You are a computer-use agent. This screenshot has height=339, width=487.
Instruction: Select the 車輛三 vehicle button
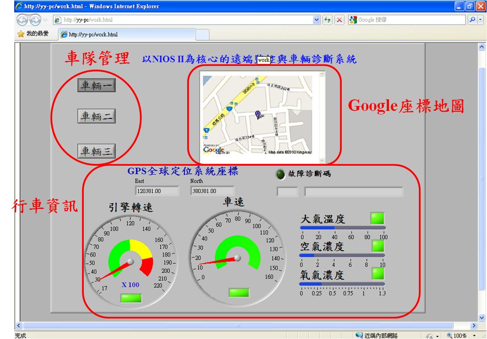pyautogui.click(x=97, y=151)
